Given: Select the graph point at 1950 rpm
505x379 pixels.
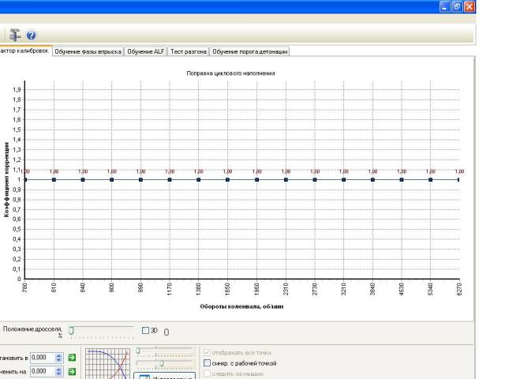Looking at the screenshot, I should (256, 180).
